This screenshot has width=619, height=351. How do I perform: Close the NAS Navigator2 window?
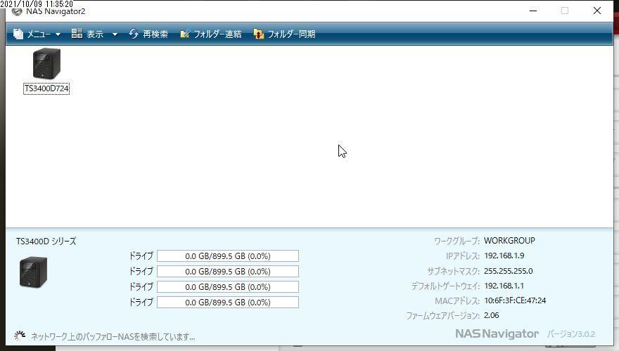597,11
